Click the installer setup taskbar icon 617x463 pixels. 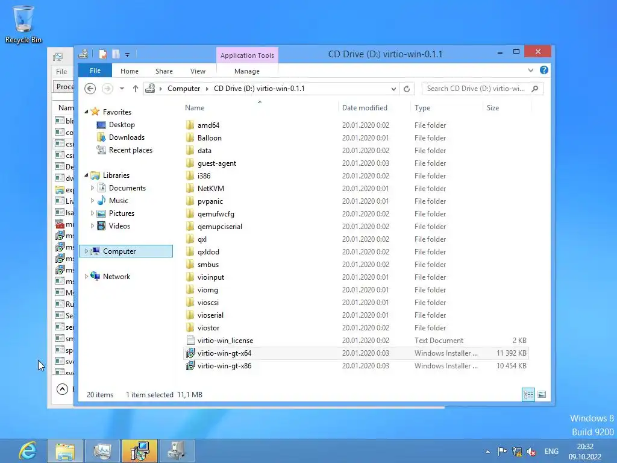(x=140, y=451)
